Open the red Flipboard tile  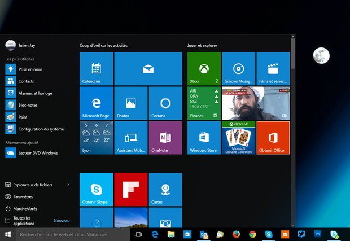coord(131,190)
